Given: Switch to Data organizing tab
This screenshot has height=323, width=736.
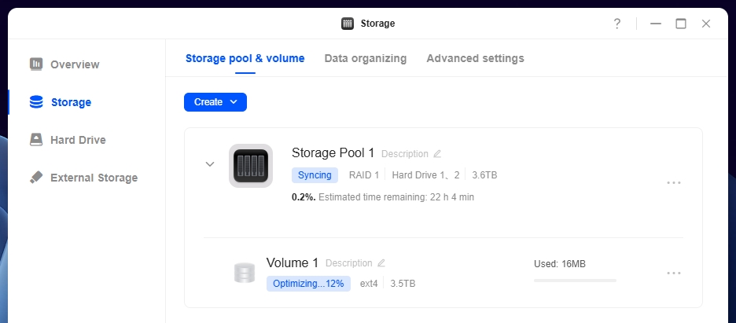Looking at the screenshot, I should click(365, 58).
